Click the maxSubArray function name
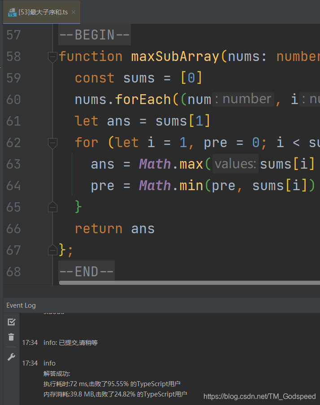Screen dimensions: 320x405 tap(175, 57)
